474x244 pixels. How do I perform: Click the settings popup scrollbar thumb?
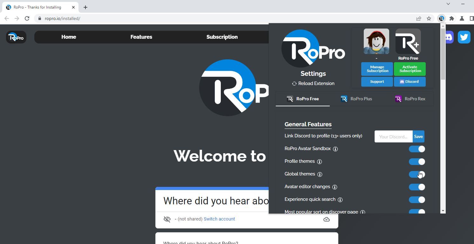click(x=443, y=54)
